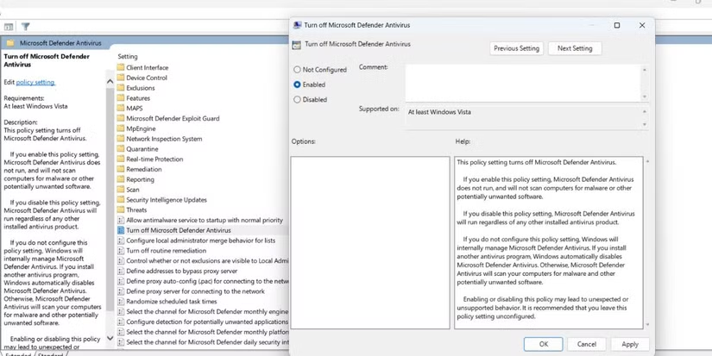712x356 pixels.
Task: Go to Previous Setting
Action: tap(516, 48)
